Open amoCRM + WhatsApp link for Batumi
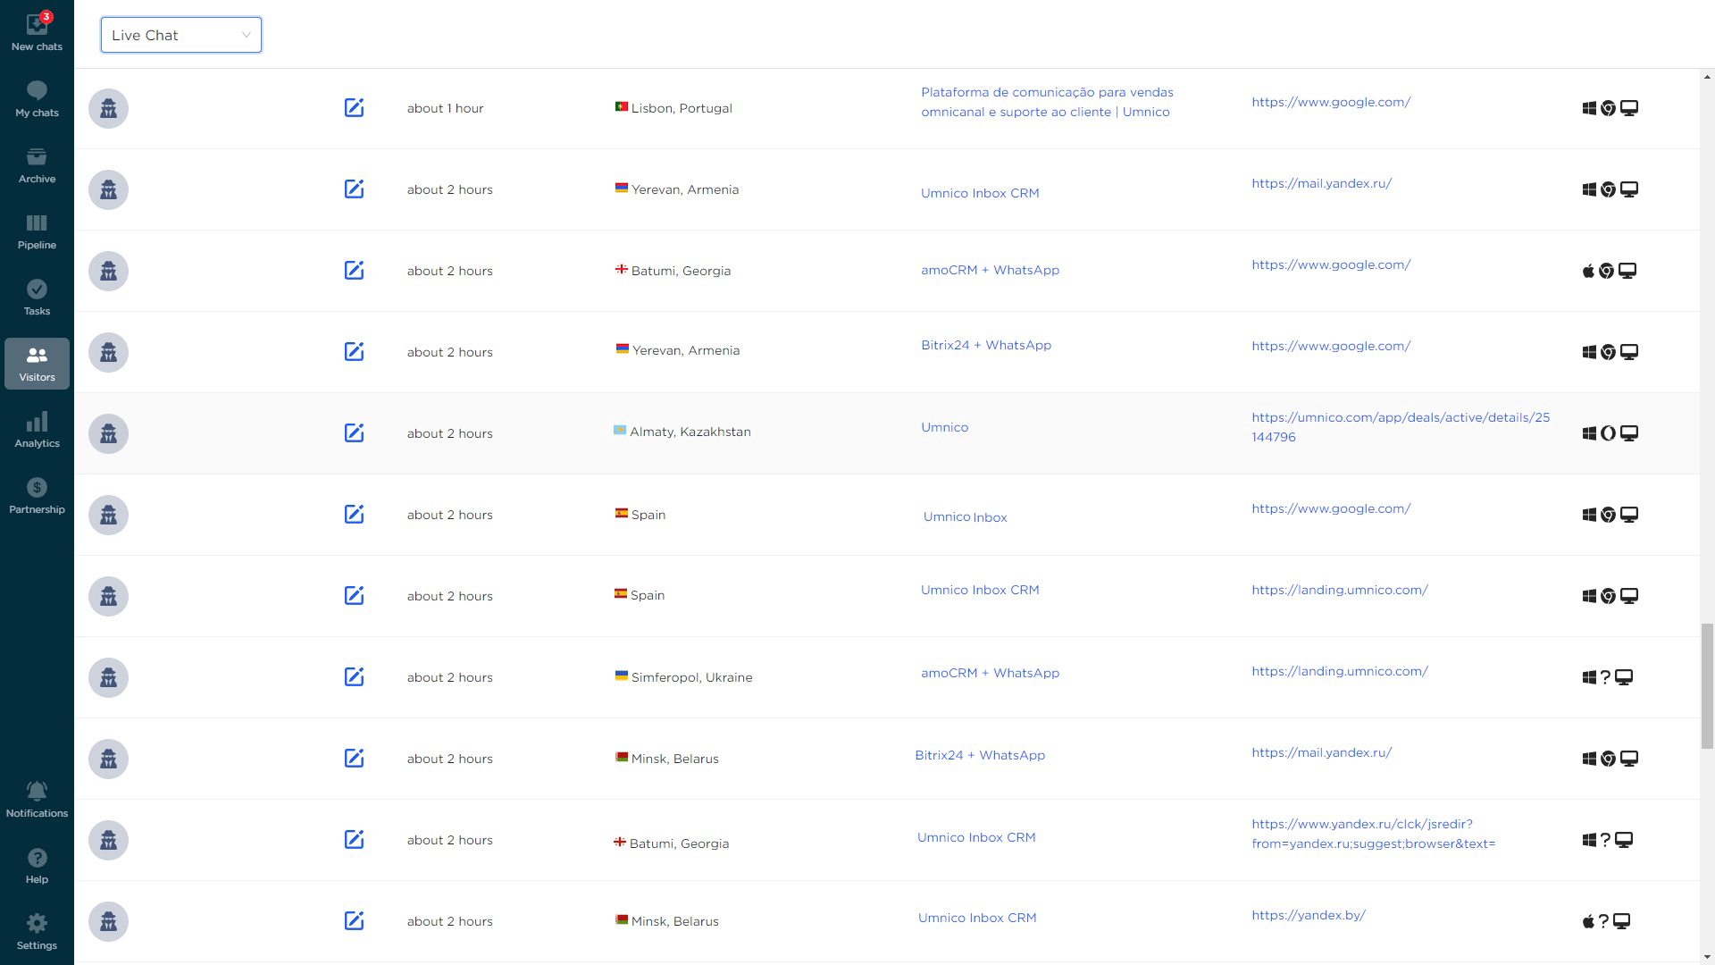Viewport: 1715px width, 965px height. 989,270
